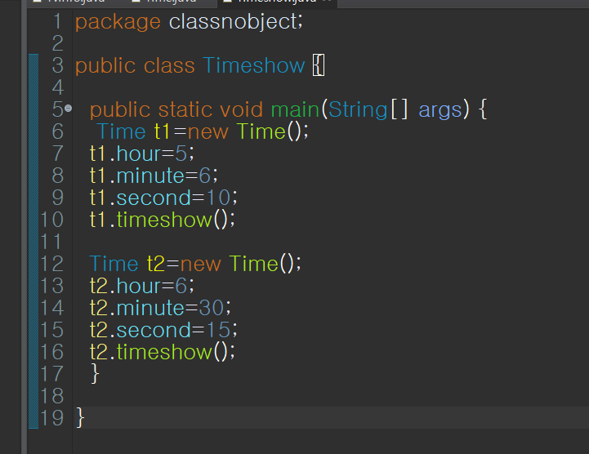Click the 't1.hour=5;' statement
589x454 pixels.
[142, 154]
